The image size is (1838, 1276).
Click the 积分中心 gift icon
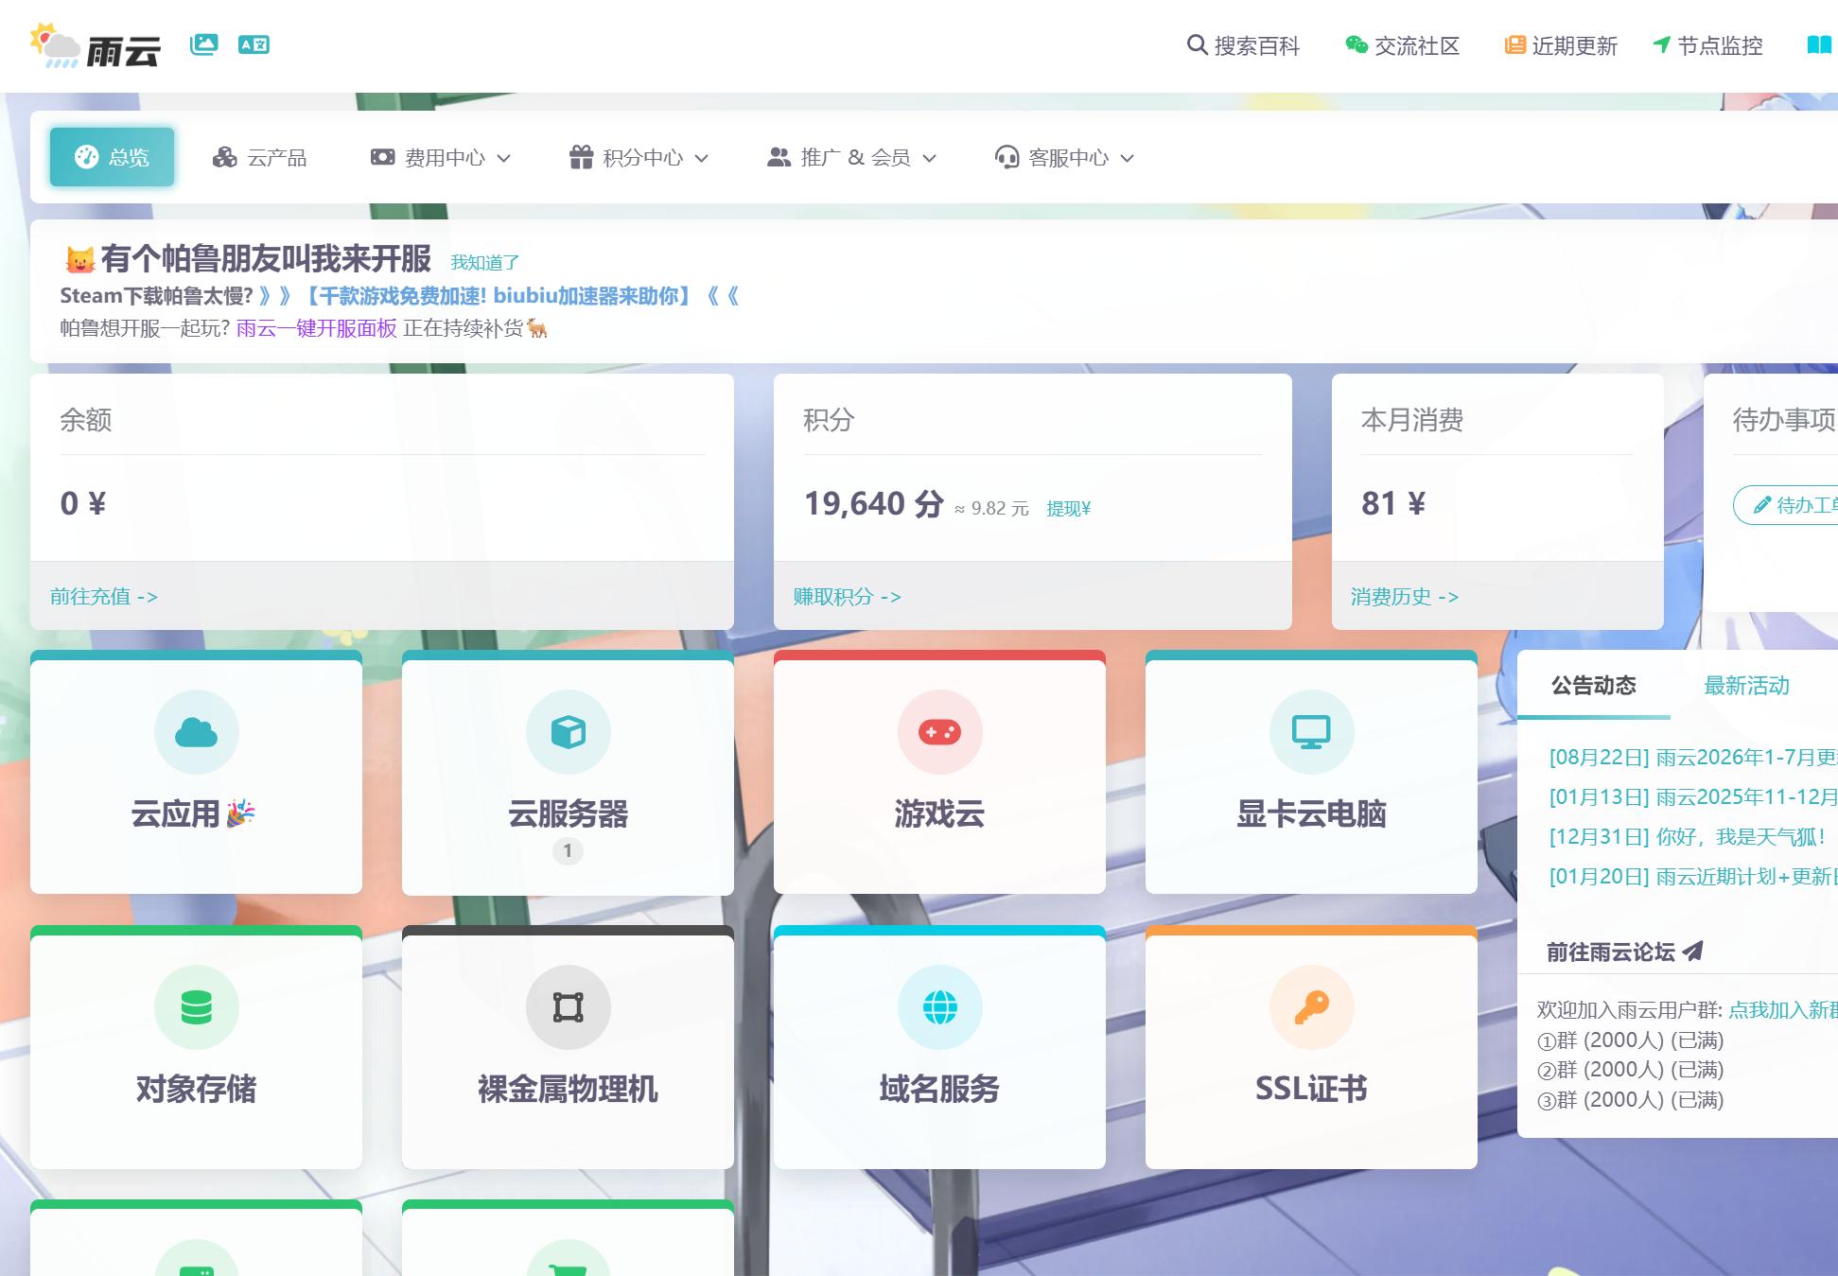pos(581,157)
